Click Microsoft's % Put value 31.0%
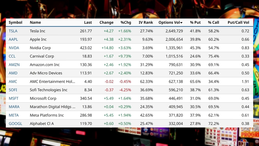This screenshot has width=259, height=146. coord(195,98)
